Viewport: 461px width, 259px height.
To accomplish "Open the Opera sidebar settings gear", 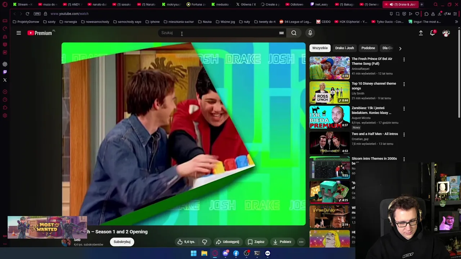I will [x=5, y=115].
